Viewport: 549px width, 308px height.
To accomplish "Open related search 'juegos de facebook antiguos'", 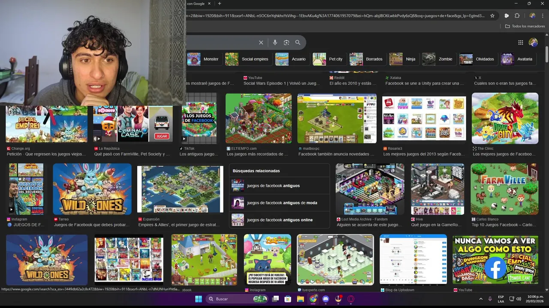I will coord(280,186).
